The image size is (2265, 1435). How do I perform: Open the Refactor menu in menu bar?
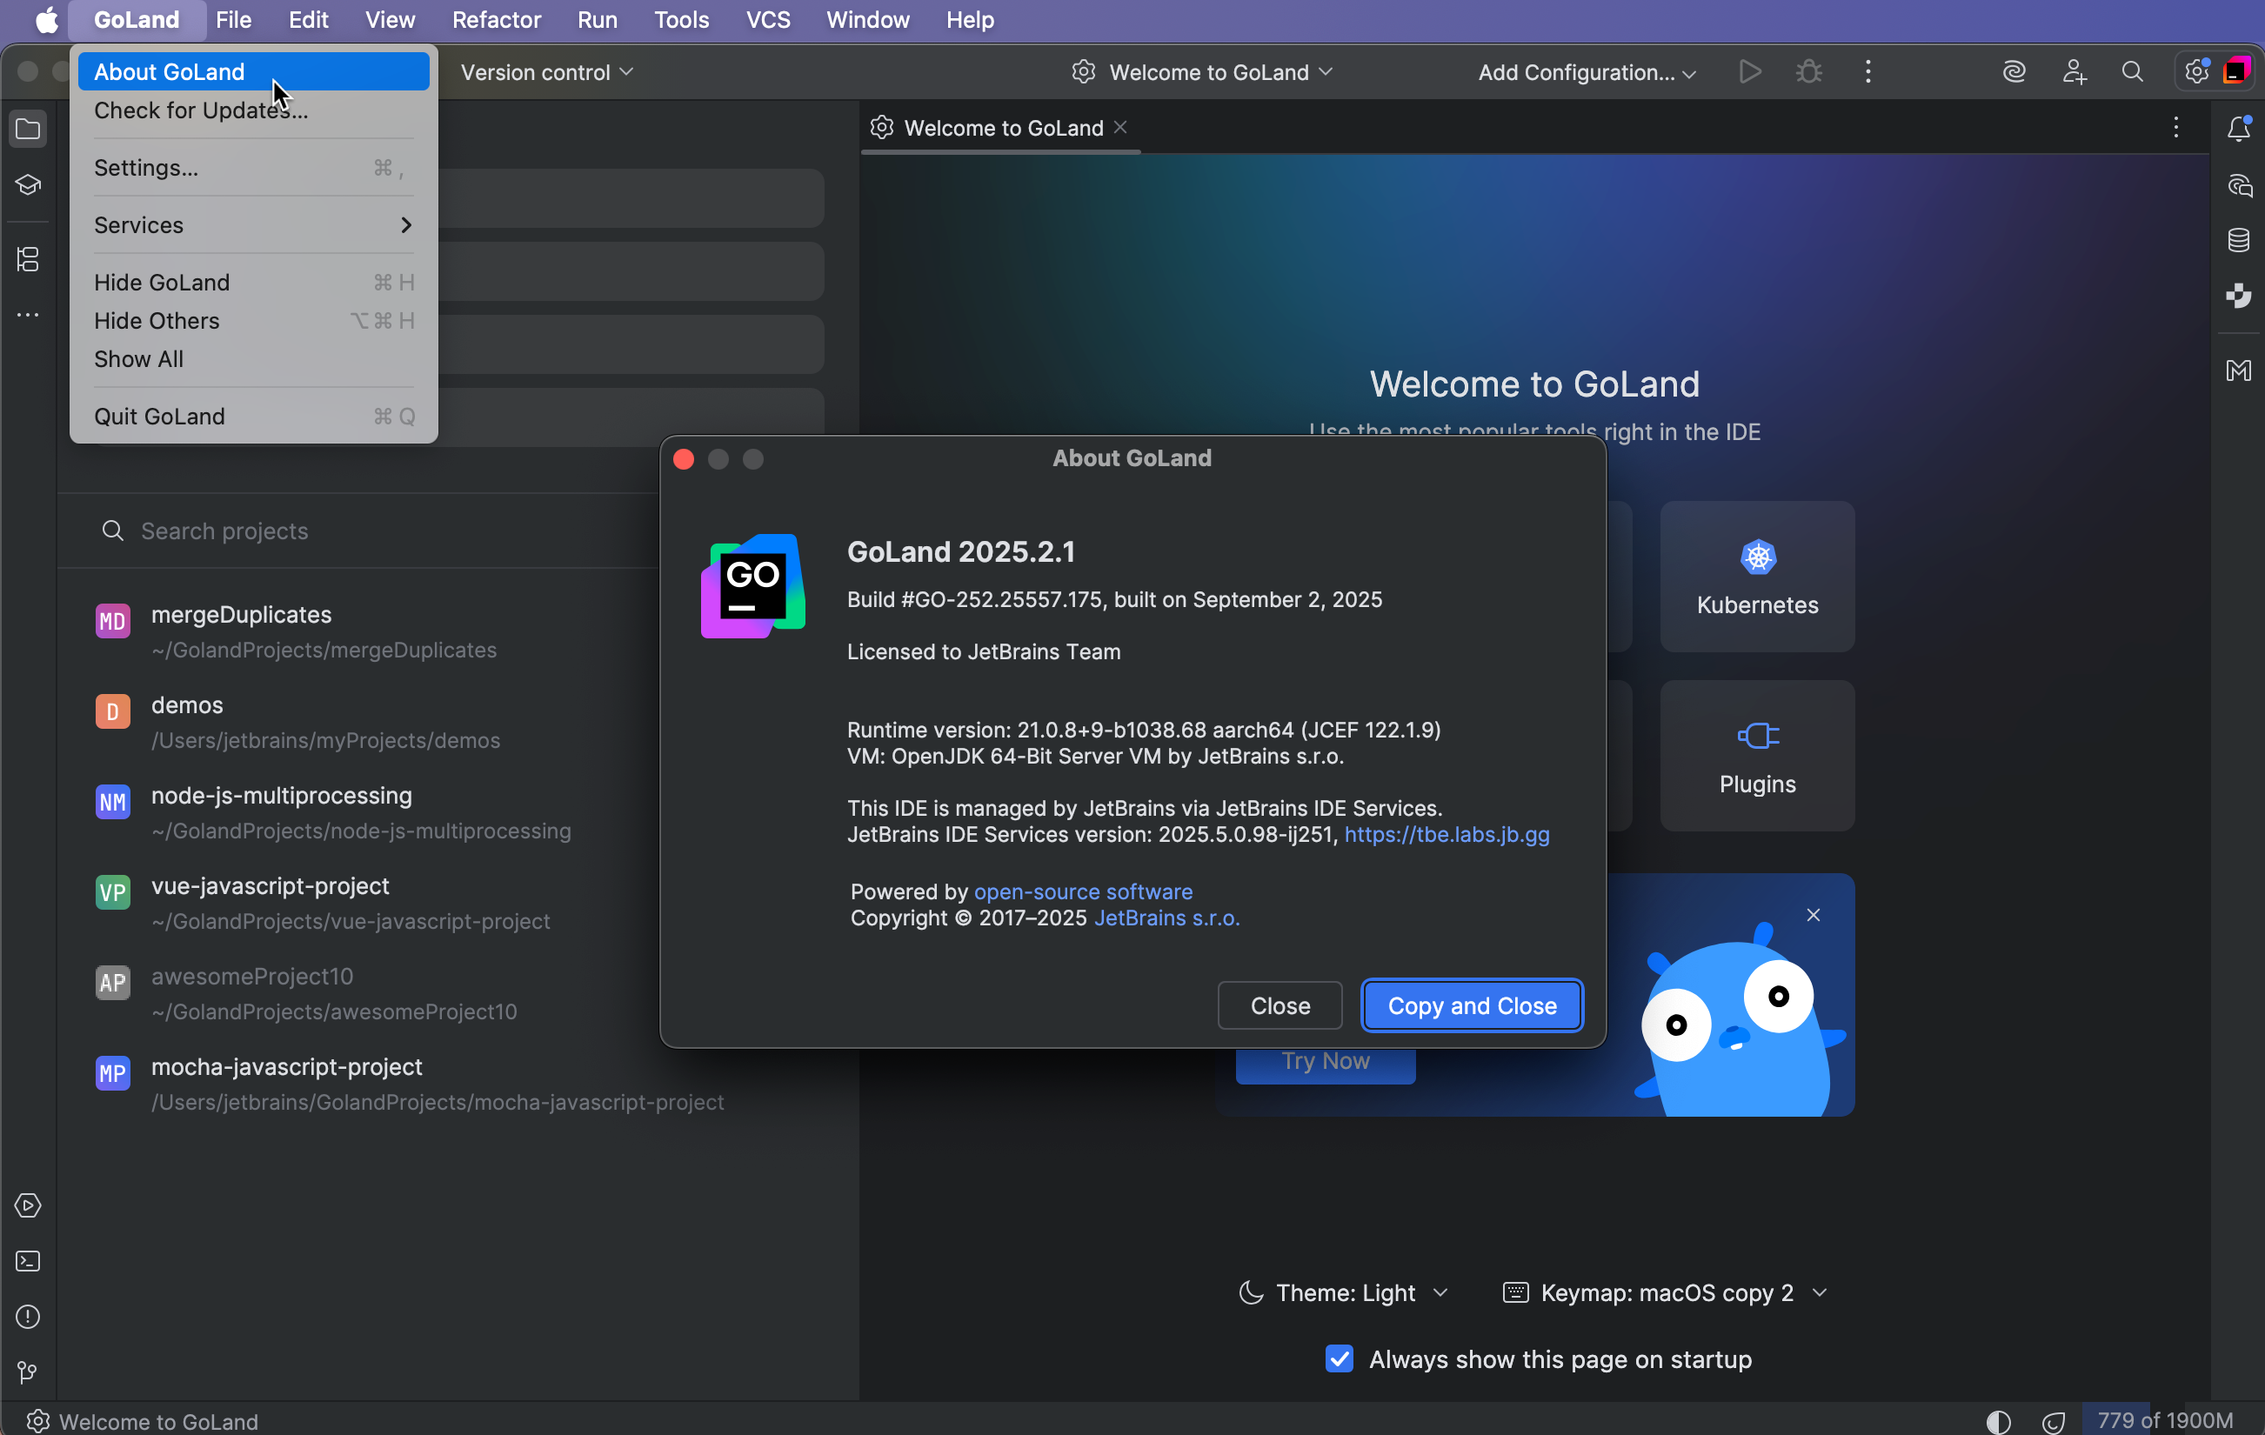point(496,20)
